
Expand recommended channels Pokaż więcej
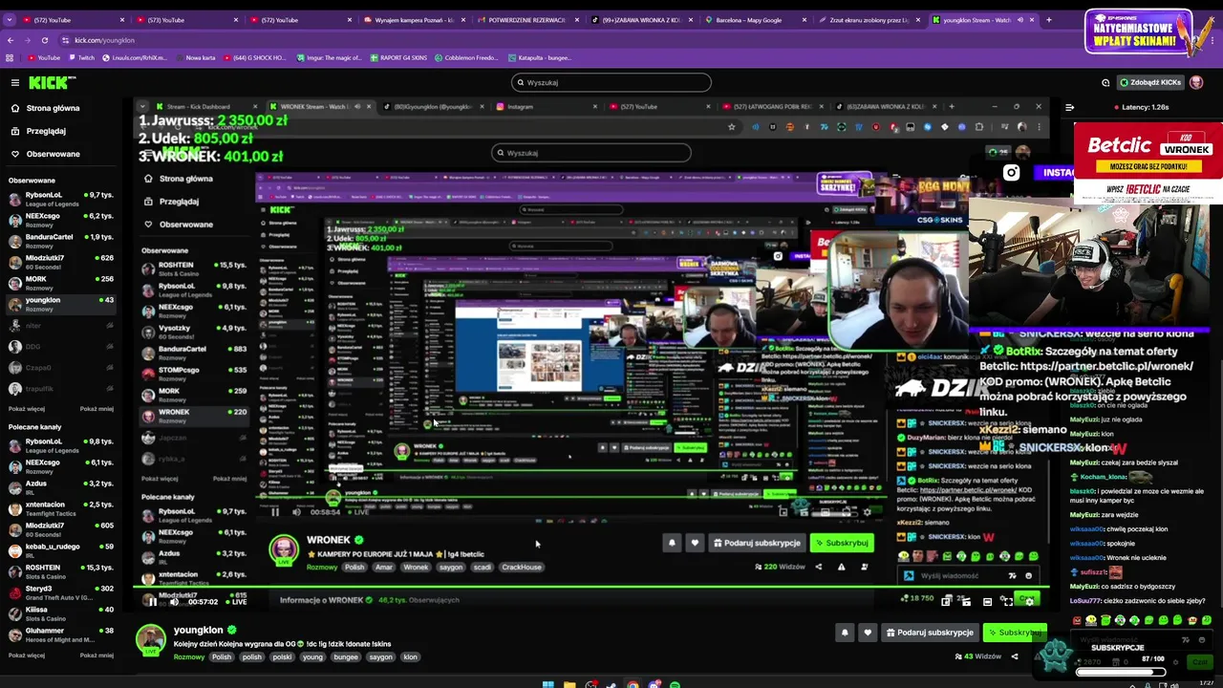coord(27,656)
